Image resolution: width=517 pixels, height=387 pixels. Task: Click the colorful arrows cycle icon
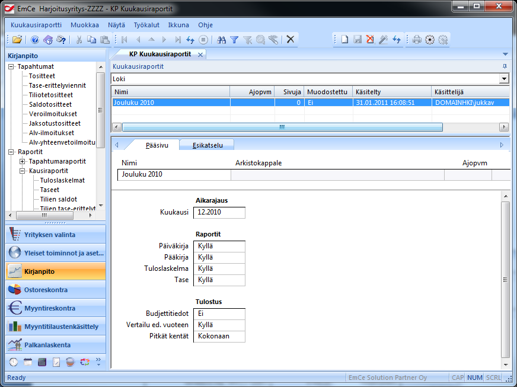85,362
